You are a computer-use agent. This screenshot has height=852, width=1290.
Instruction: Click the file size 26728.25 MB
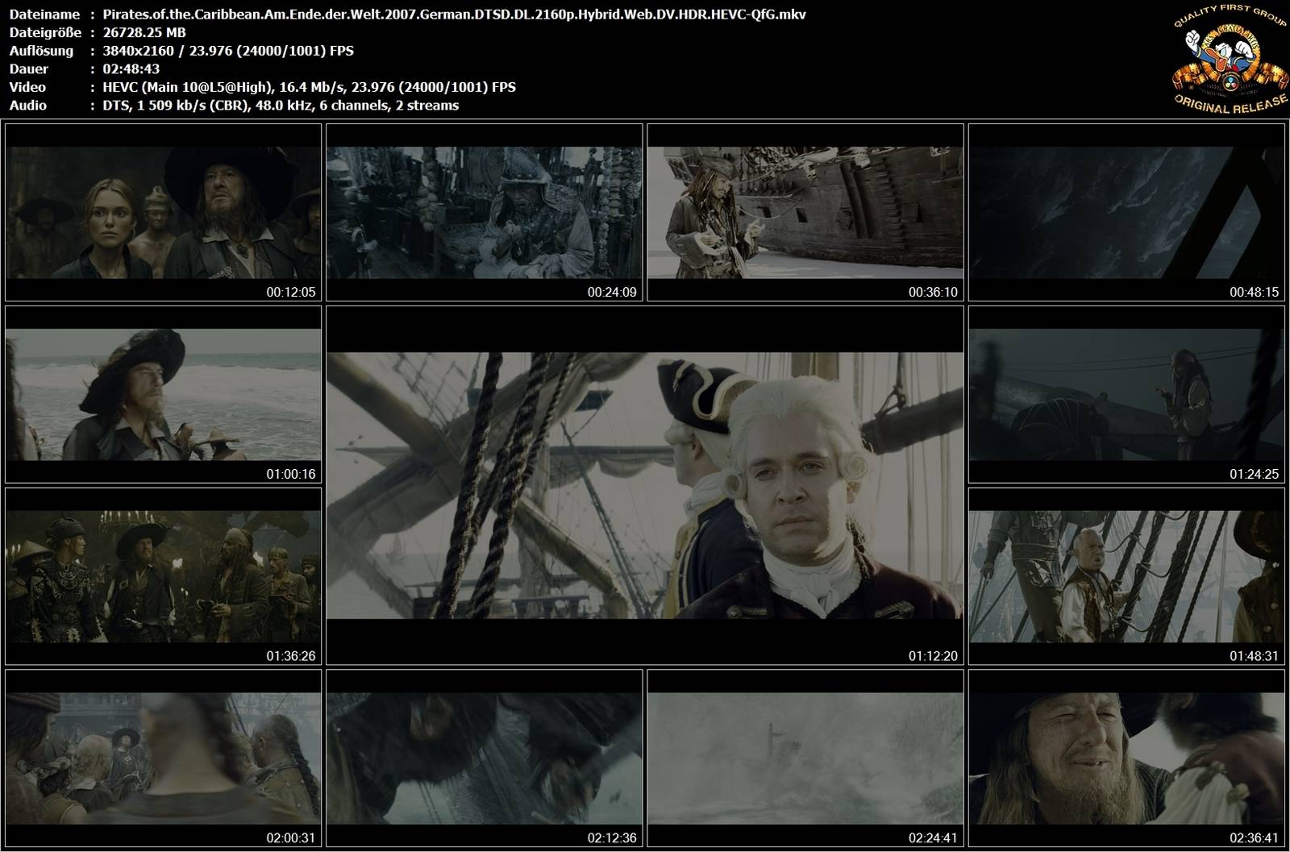pyautogui.click(x=144, y=32)
